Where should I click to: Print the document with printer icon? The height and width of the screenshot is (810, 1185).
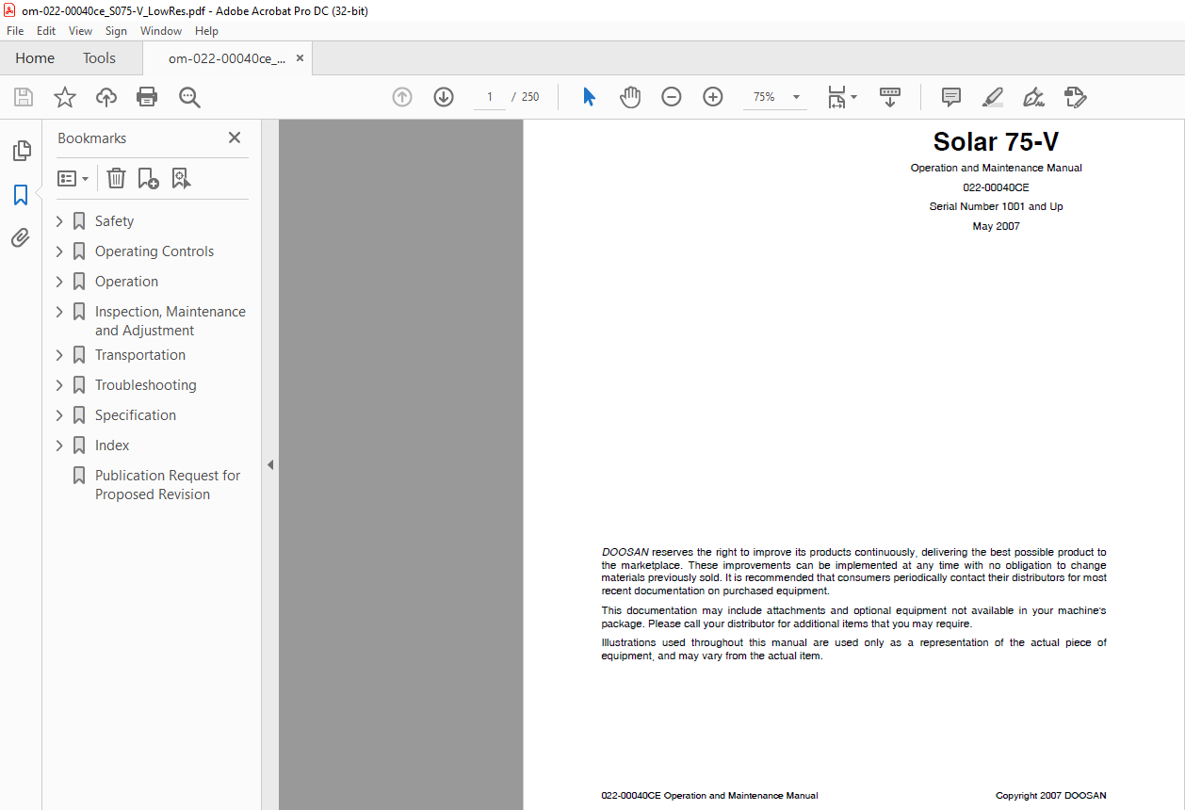click(147, 97)
